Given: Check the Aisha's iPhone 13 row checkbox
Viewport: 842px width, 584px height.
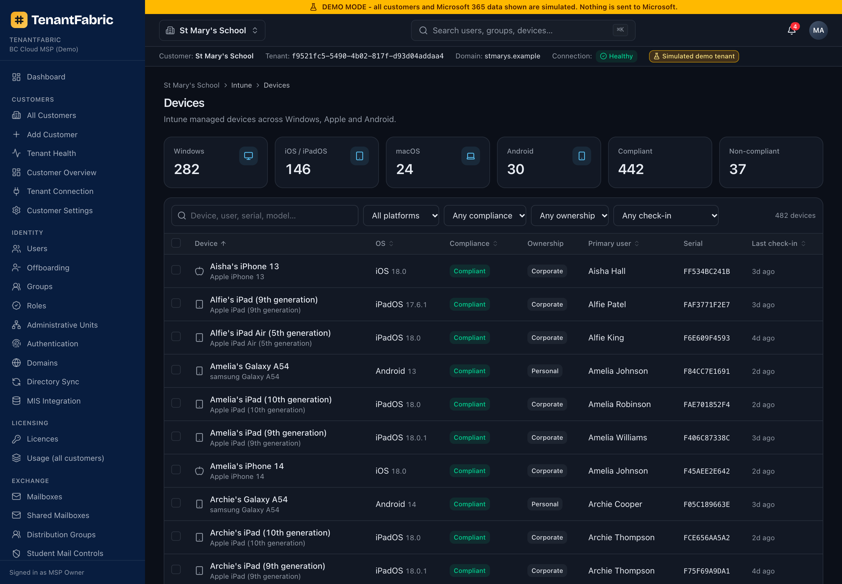Looking at the screenshot, I should (176, 270).
